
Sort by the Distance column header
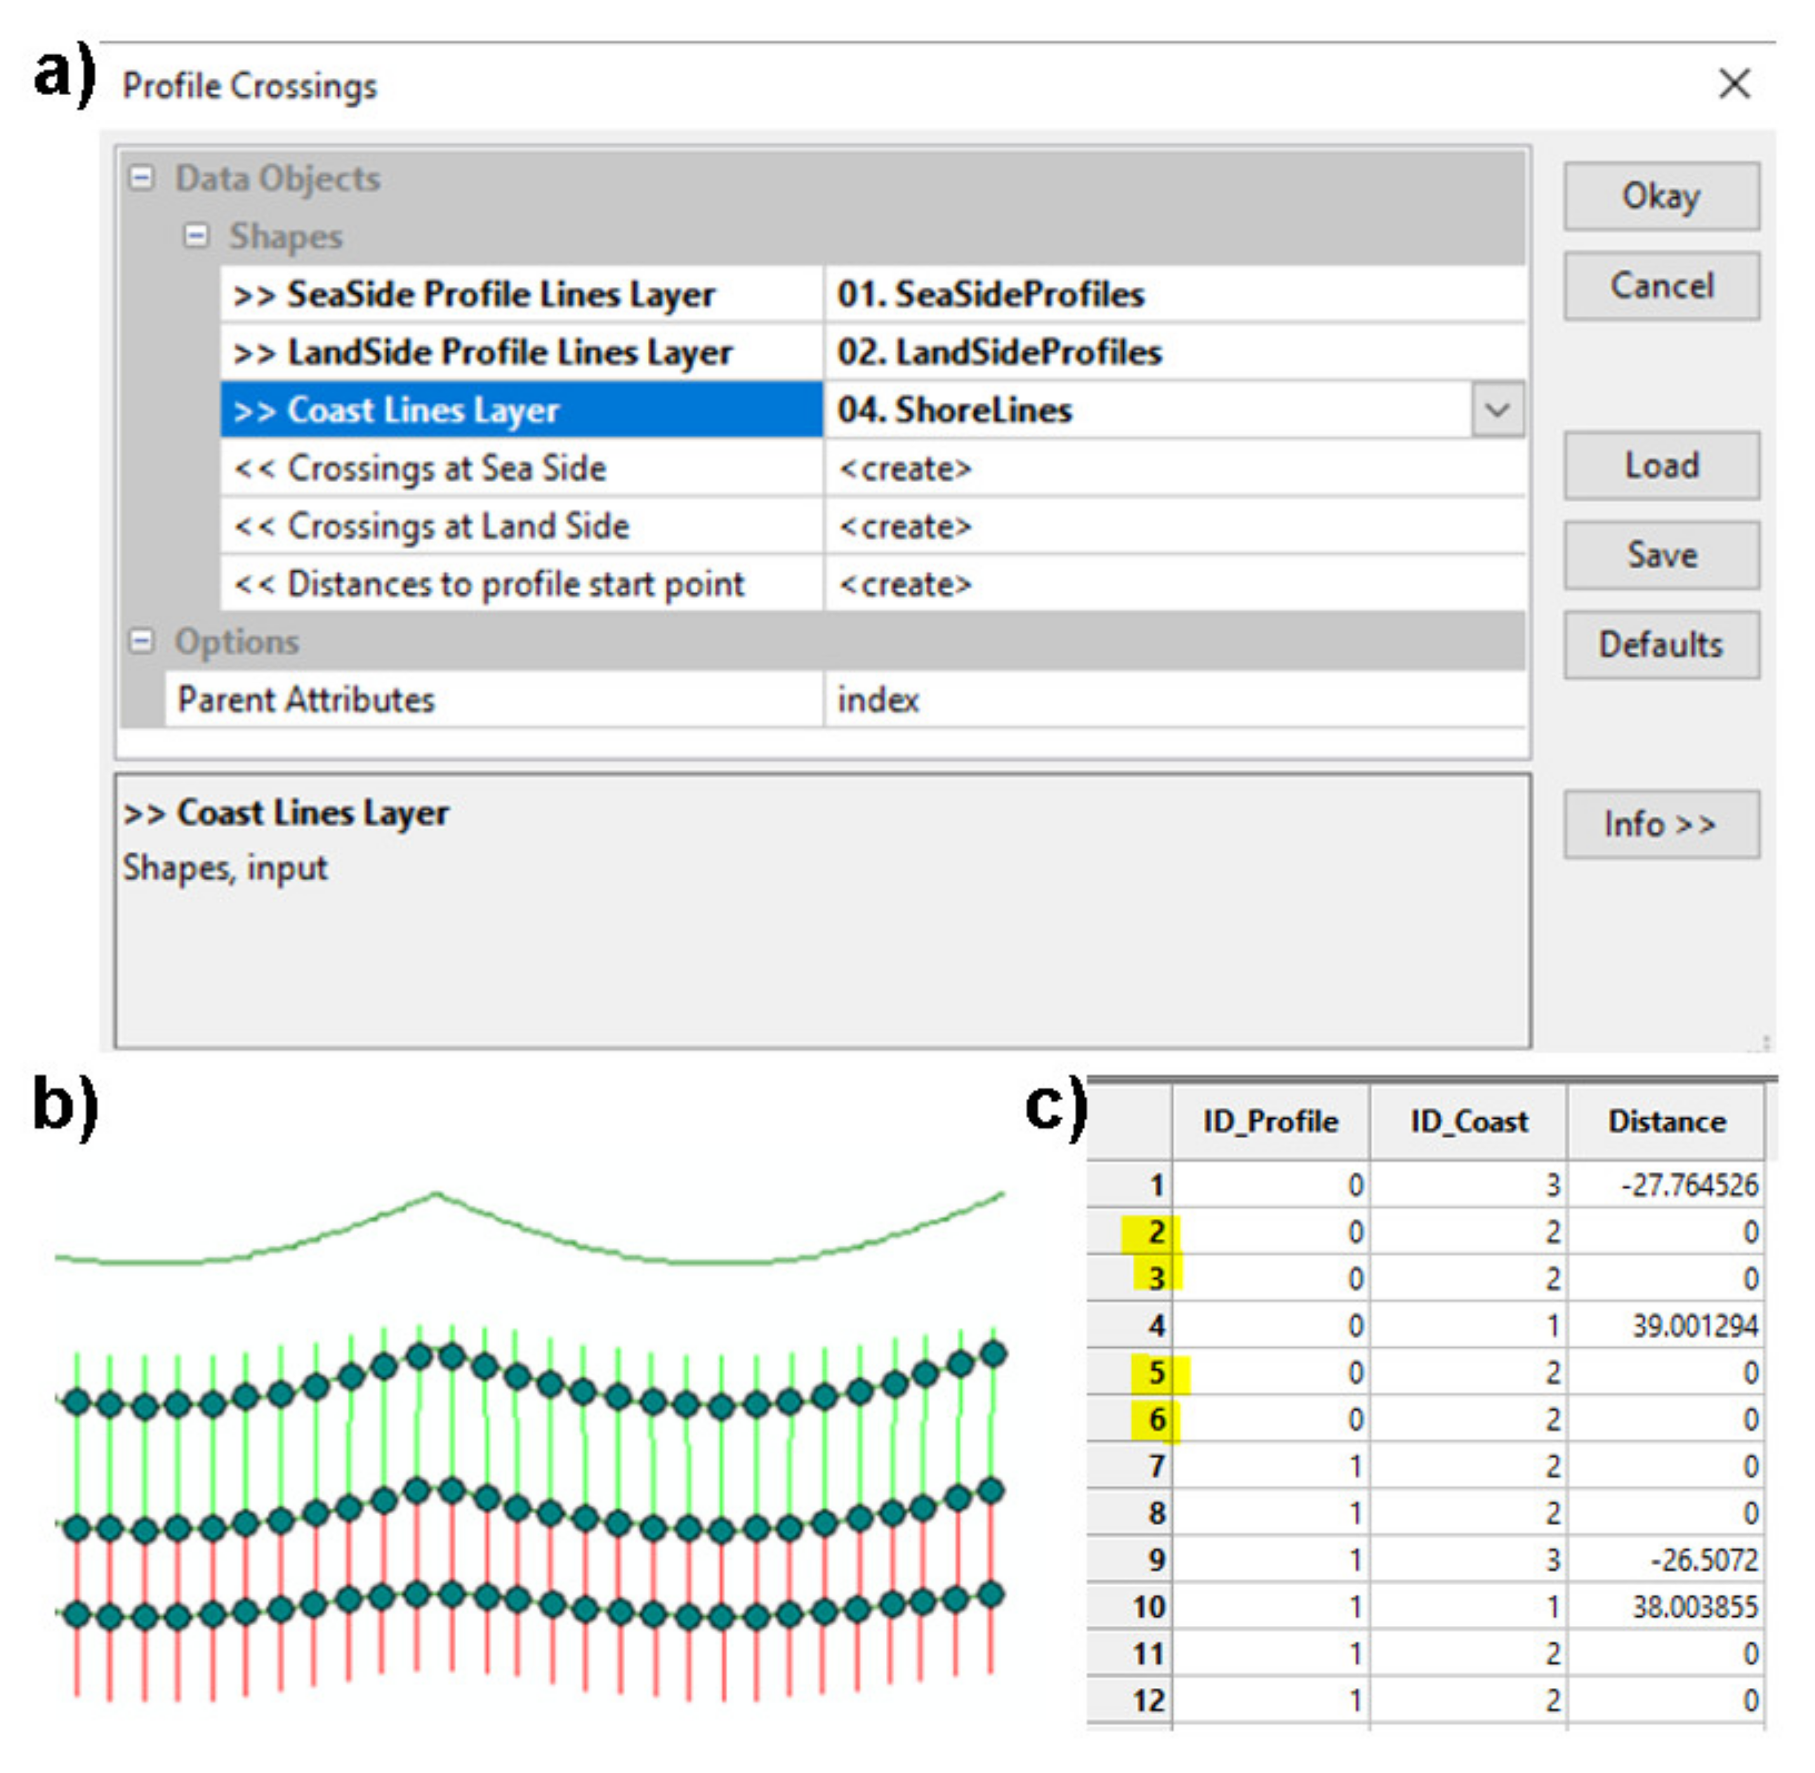point(1666,1121)
